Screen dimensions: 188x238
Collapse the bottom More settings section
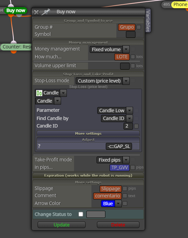(x=88, y=182)
